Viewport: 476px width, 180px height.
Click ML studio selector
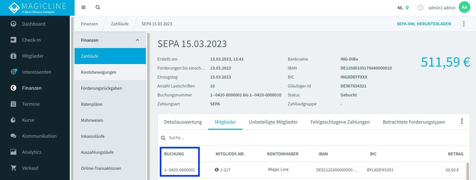pos(403,8)
